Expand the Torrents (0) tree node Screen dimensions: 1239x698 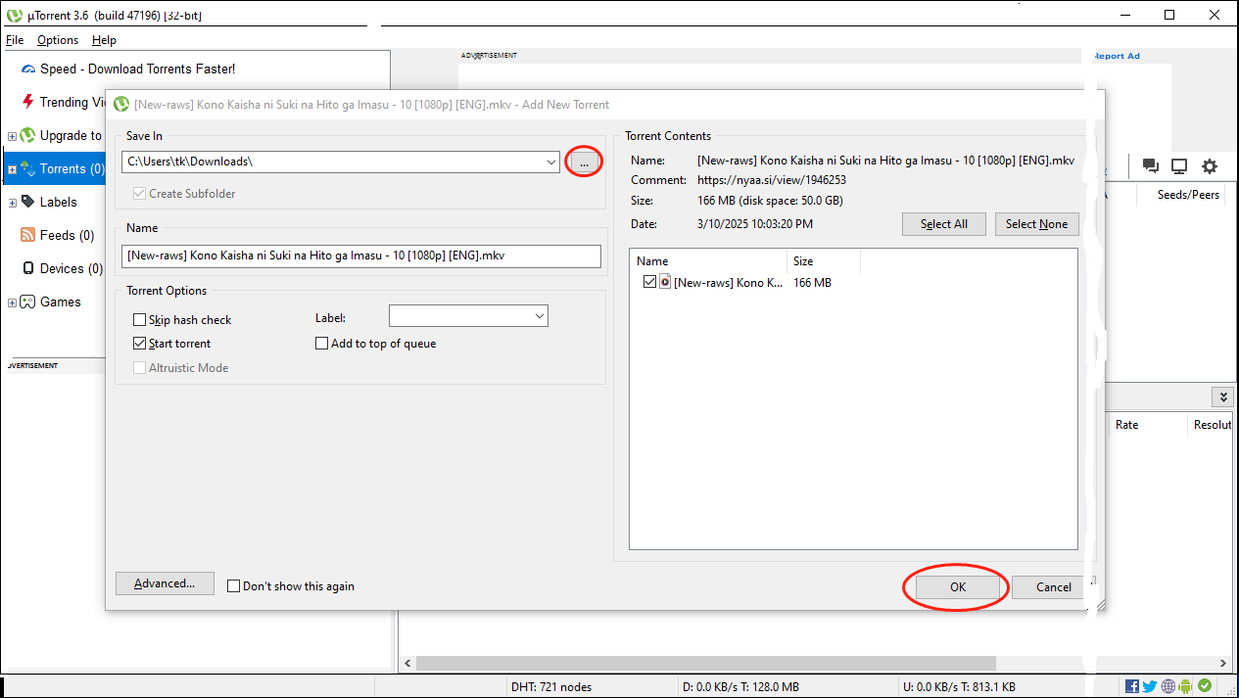click(12, 169)
